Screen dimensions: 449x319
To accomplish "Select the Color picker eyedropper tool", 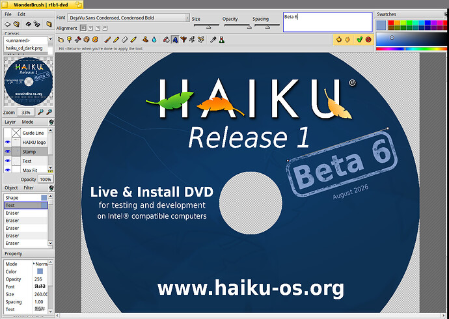I will click(213, 40).
